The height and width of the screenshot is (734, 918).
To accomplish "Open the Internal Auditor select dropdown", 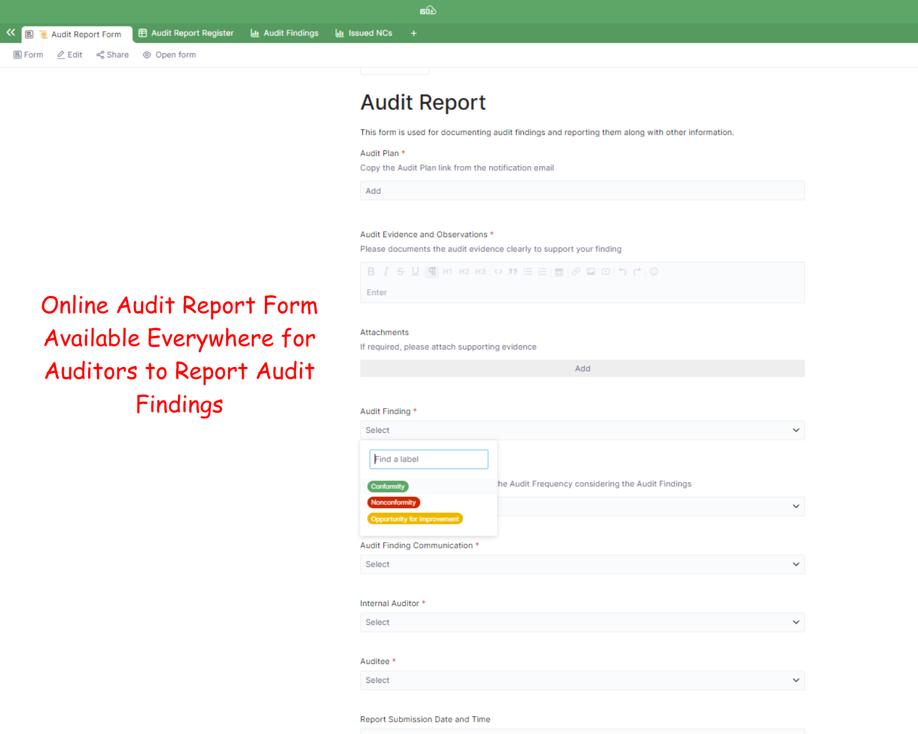I will (581, 622).
